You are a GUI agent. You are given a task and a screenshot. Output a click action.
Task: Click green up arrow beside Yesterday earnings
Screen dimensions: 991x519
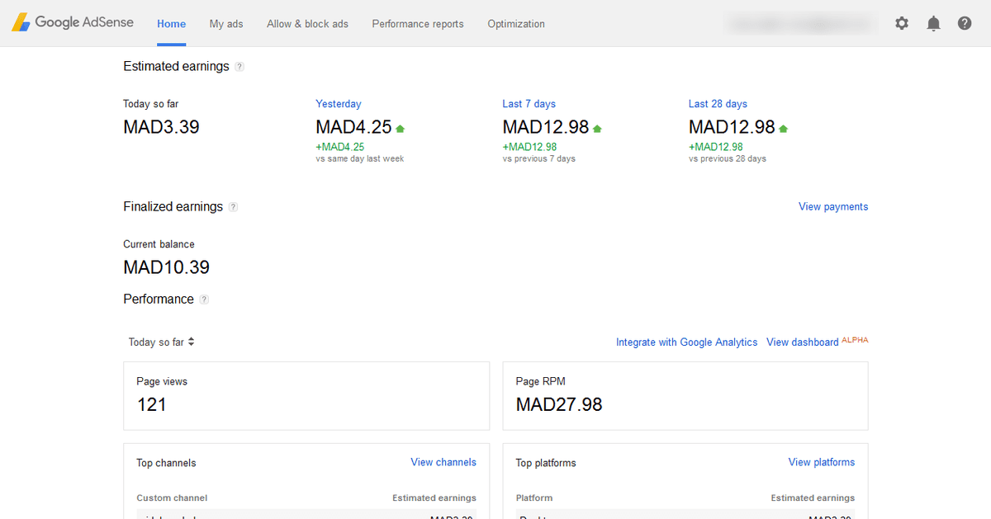tap(401, 129)
